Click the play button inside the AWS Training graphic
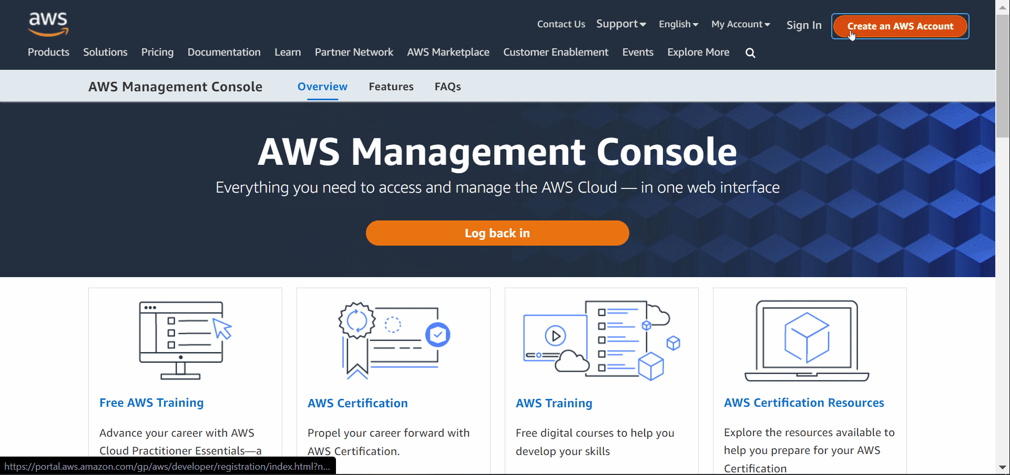 click(556, 336)
